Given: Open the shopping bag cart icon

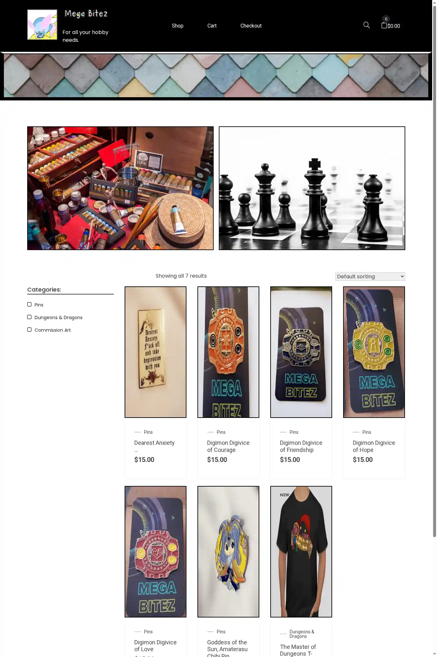Looking at the screenshot, I should click(384, 25).
